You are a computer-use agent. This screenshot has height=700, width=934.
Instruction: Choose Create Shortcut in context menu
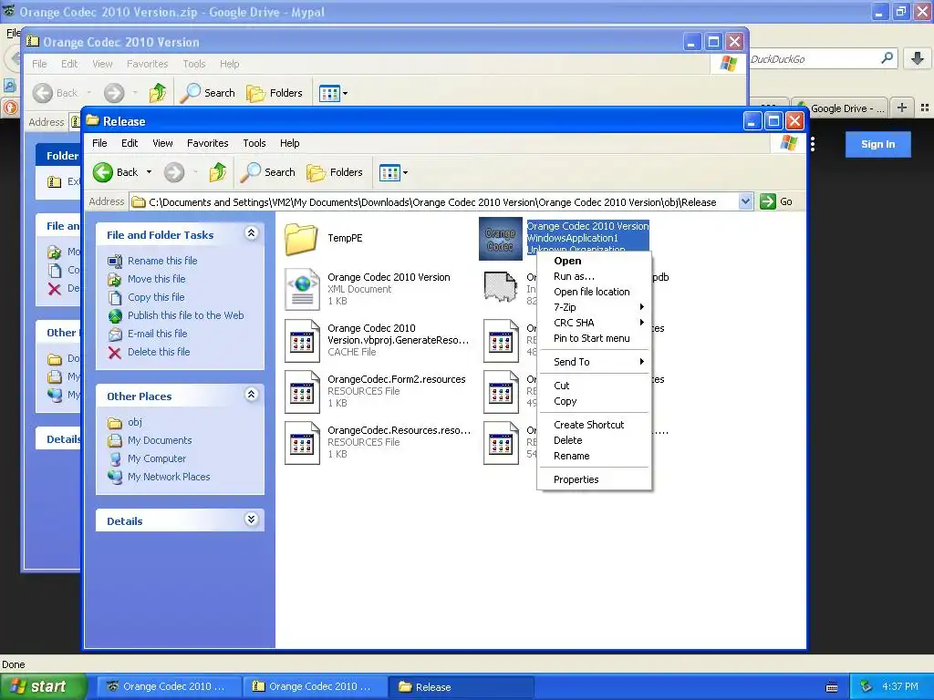pyautogui.click(x=594, y=425)
